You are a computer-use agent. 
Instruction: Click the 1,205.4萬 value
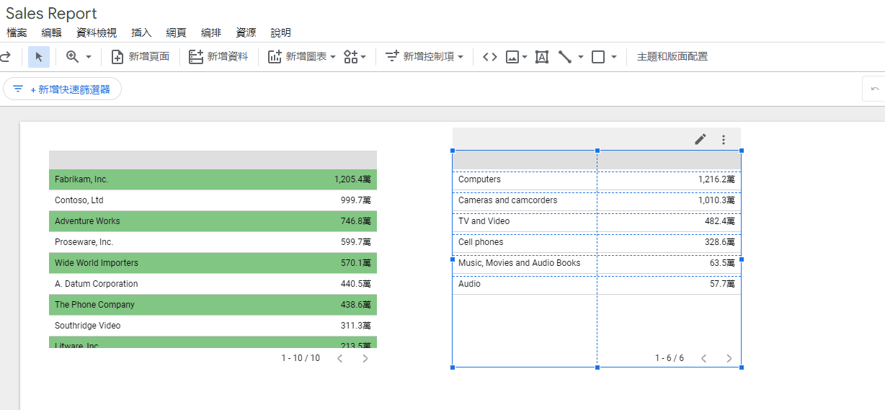pos(352,179)
